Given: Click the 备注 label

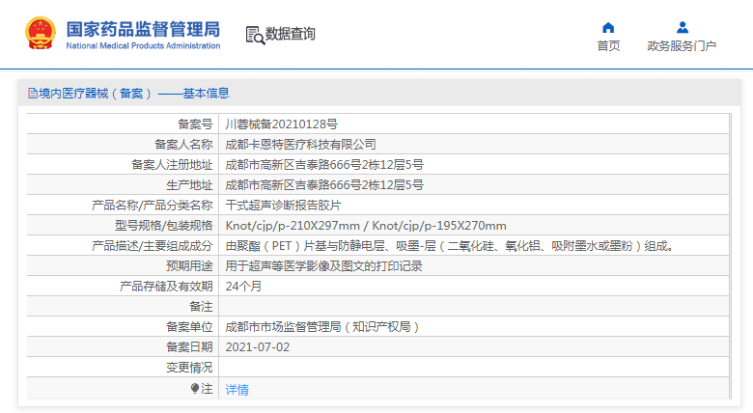Looking at the screenshot, I should point(201,307).
